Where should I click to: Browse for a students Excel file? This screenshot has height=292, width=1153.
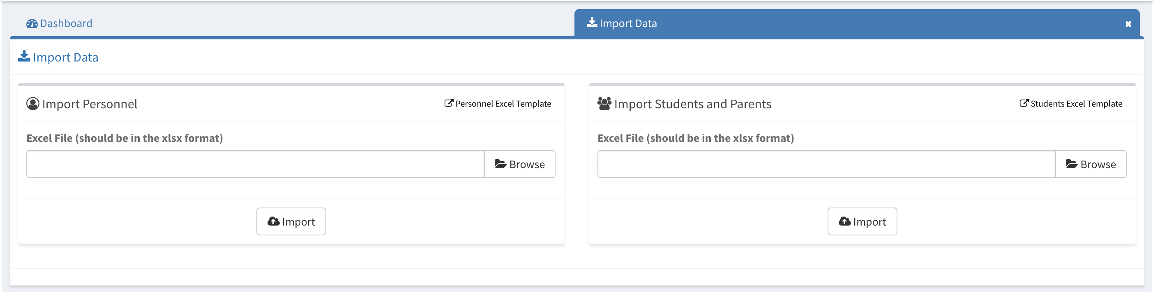coord(1091,164)
